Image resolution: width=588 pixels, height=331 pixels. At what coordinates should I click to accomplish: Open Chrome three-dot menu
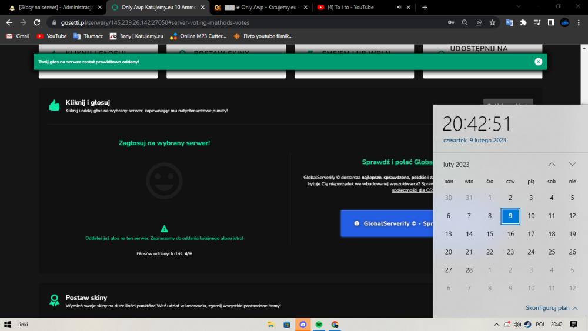click(x=579, y=22)
